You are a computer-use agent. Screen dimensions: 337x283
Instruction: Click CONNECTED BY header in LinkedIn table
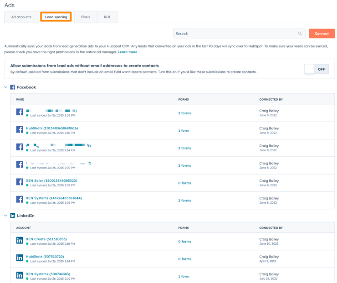tap(271, 228)
